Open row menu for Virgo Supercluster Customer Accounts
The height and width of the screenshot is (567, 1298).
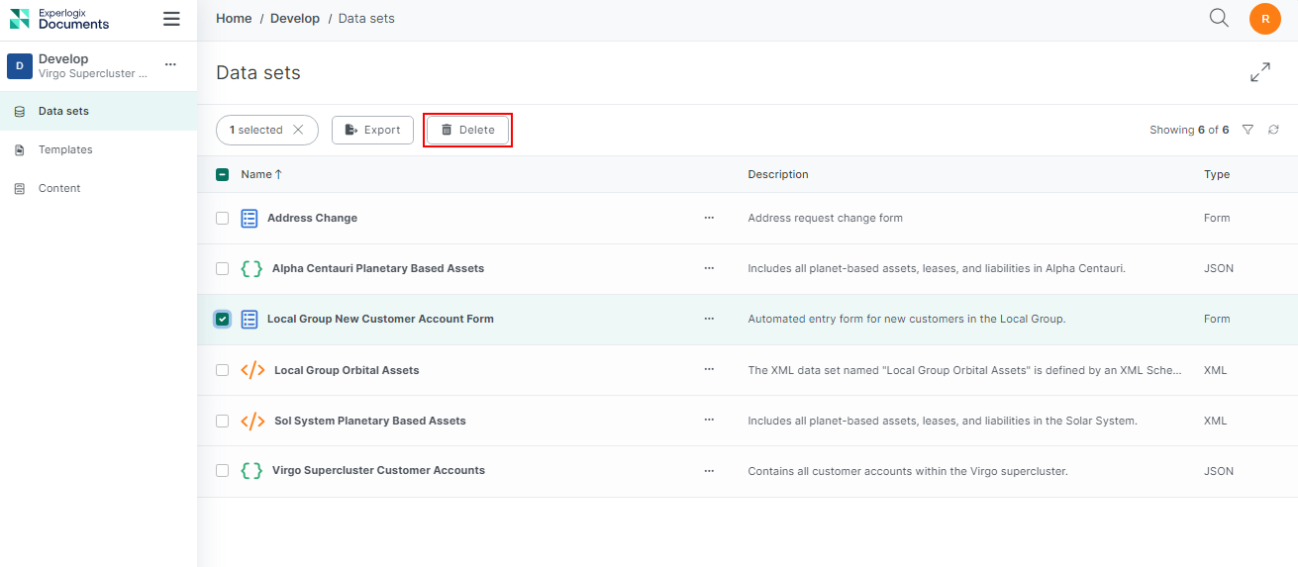(709, 471)
